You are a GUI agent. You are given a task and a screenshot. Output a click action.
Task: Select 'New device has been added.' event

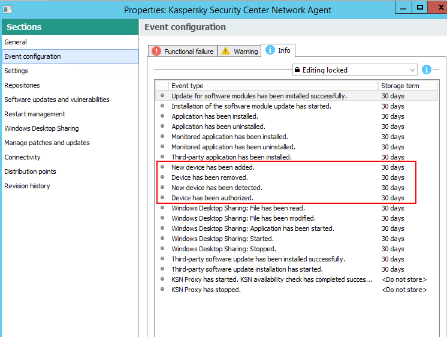click(297, 167)
